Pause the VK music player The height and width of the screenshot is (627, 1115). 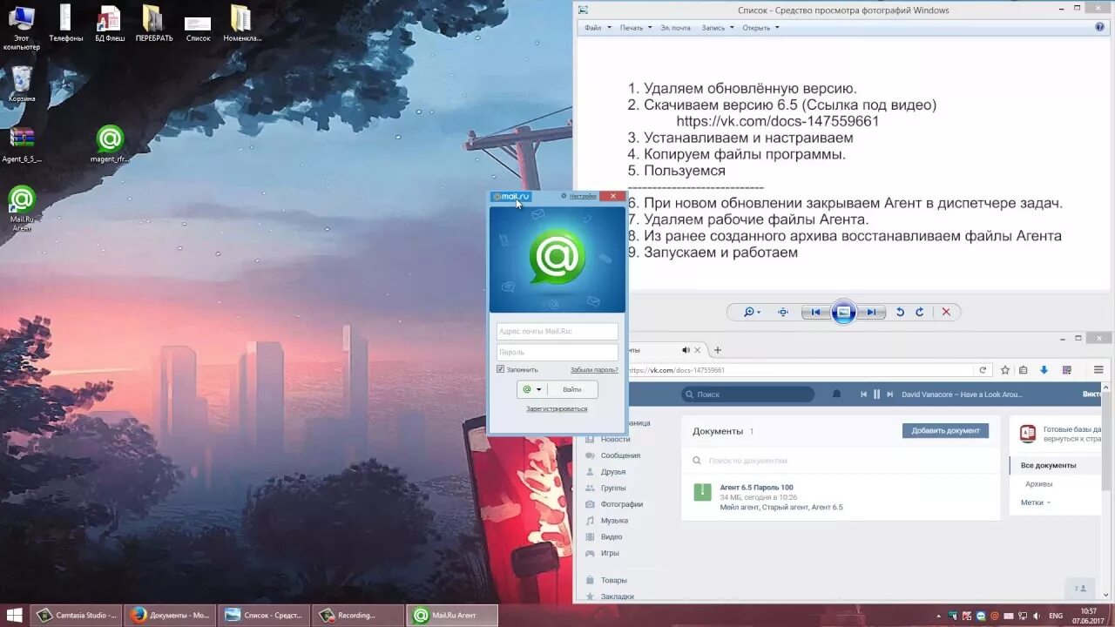[x=877, y=394]
